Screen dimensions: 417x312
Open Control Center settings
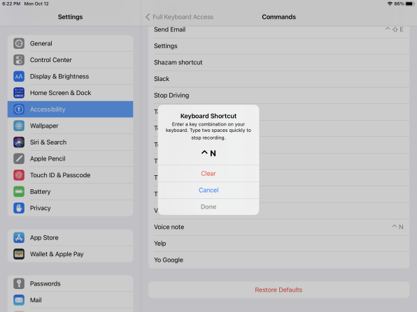(x=70, y=60)
